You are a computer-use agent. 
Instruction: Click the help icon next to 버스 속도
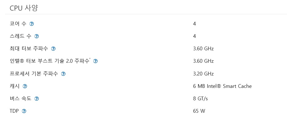(36, 99)
